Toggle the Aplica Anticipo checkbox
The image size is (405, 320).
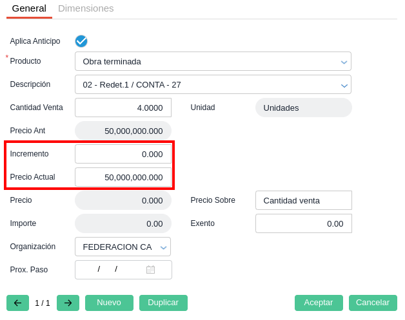click(81, 41)
